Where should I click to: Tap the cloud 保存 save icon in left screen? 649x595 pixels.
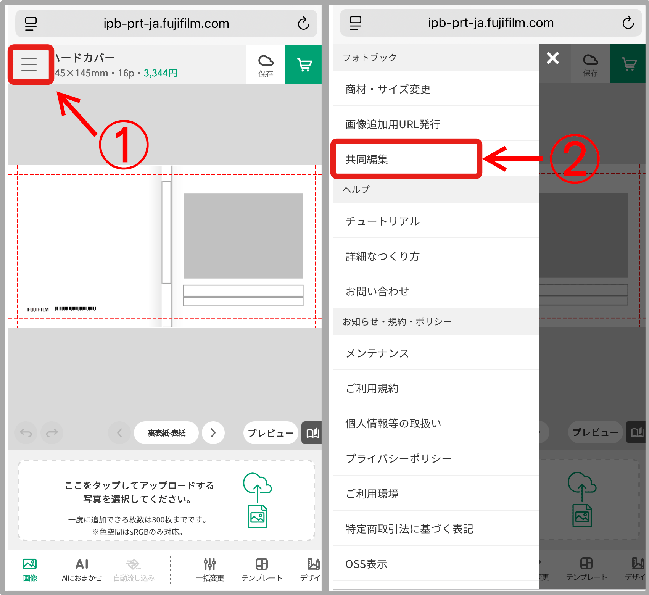click(266, 65)
